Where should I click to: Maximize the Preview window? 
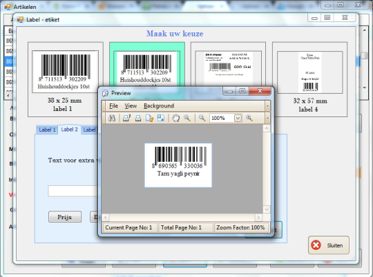(242, 91)
